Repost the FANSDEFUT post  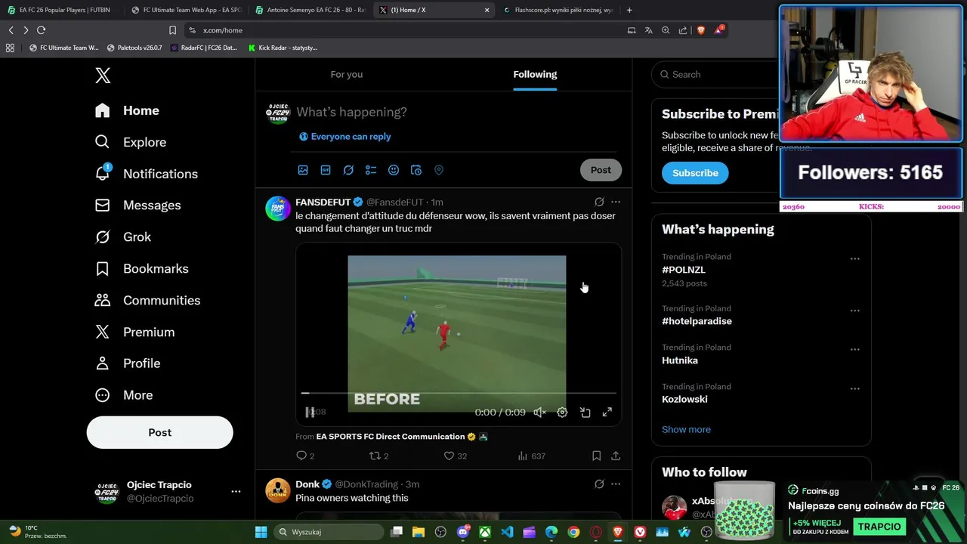[x=378, y=456]
